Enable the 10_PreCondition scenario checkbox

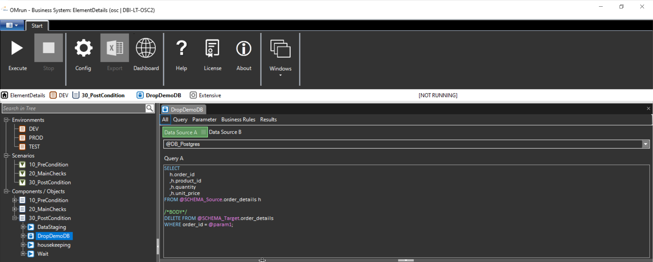[22, 164]
